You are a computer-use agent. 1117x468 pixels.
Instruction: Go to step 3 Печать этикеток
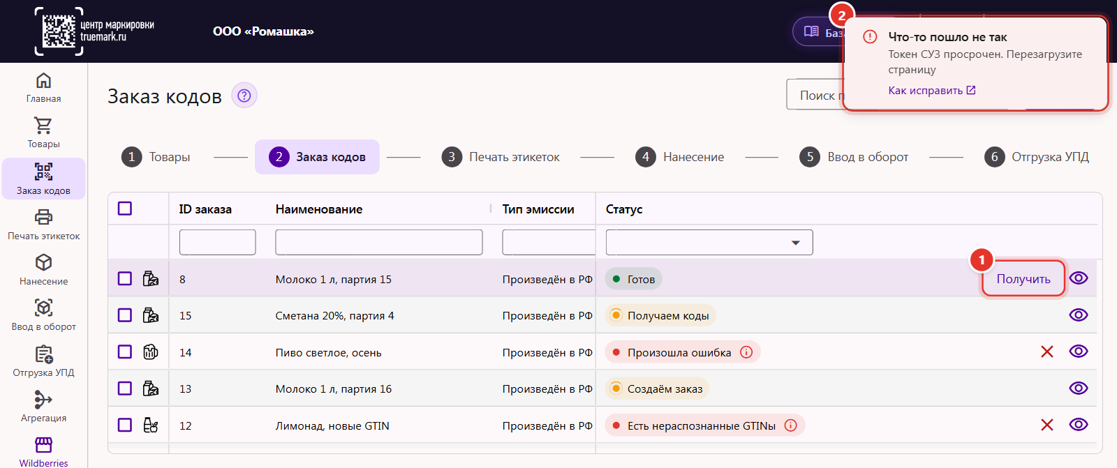(501, 157)
